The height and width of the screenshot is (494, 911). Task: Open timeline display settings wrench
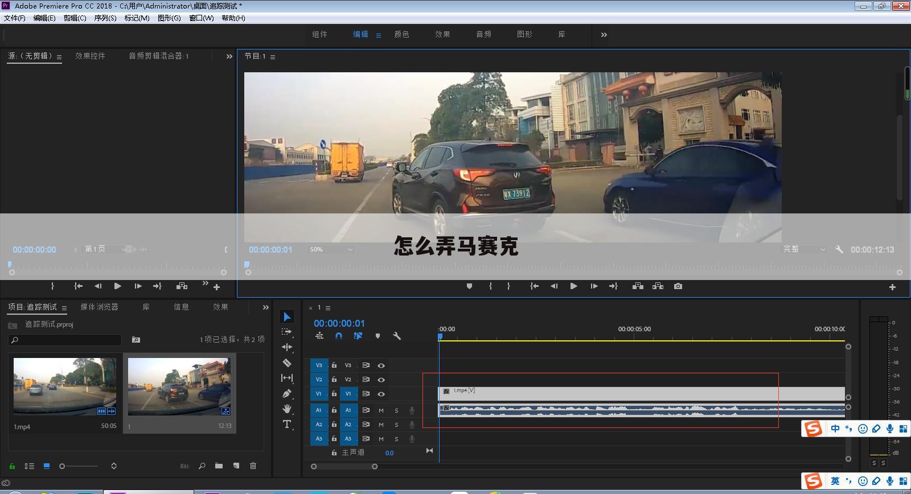(397, 336)
